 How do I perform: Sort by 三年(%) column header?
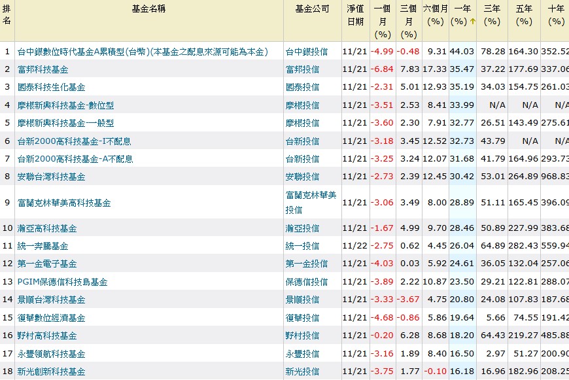pos(492,15)
